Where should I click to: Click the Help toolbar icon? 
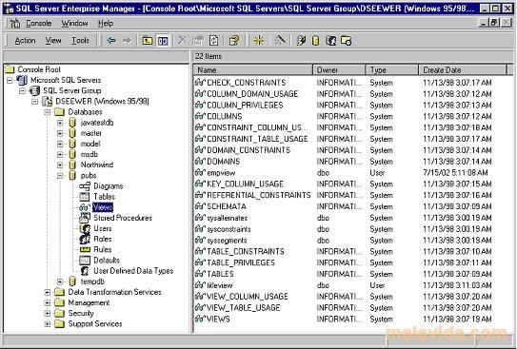[234, 41]
